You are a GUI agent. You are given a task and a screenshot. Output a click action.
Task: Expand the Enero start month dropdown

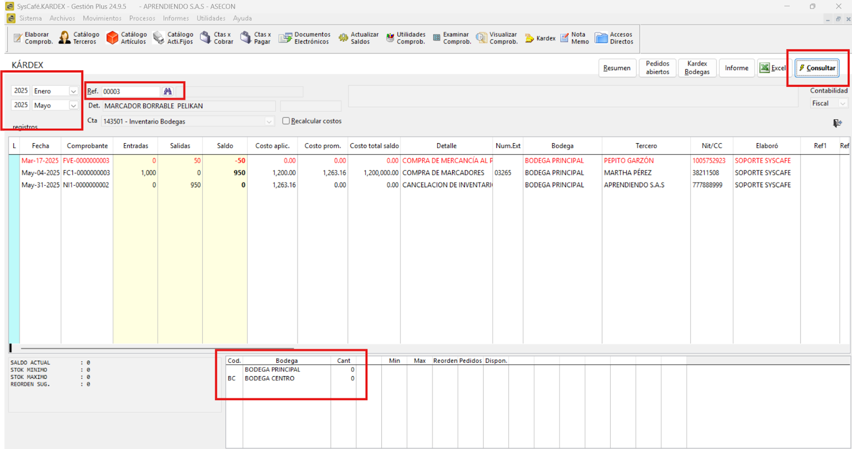(73, 92)
